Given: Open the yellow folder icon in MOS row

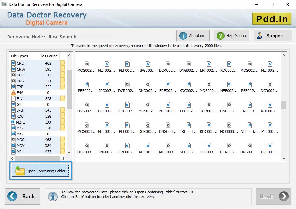Looking at the screenshot, I should (63, 139).
